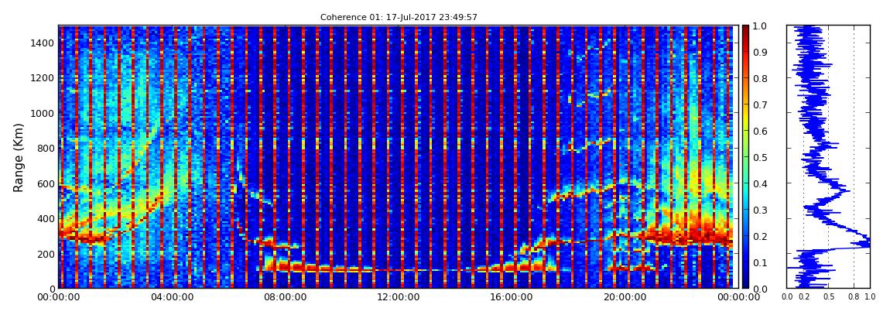Screen dimensions: 890x315
Task: Click the 200 range axis tick label
Action: click(45, 254)
